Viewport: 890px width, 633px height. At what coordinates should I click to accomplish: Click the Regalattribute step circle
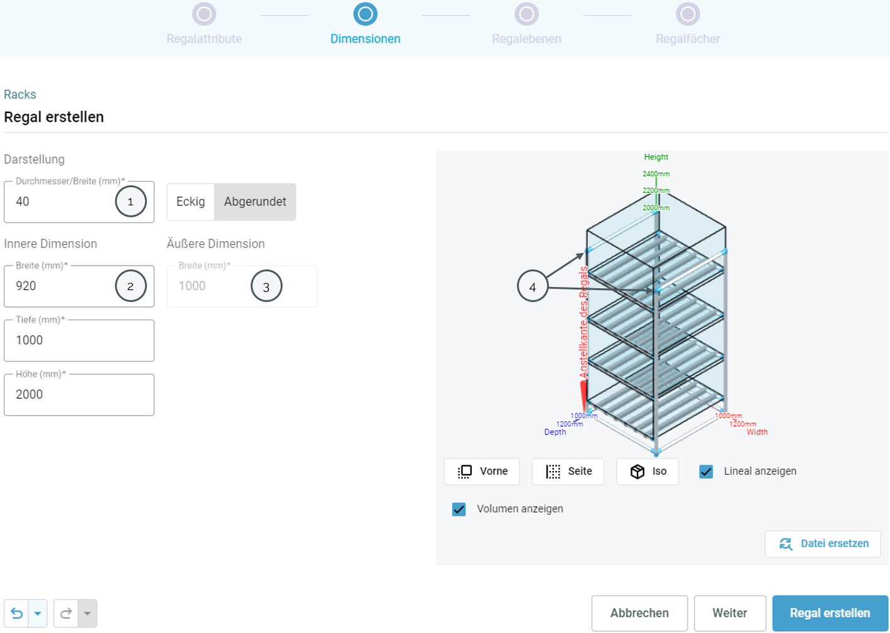coord(204,14)
